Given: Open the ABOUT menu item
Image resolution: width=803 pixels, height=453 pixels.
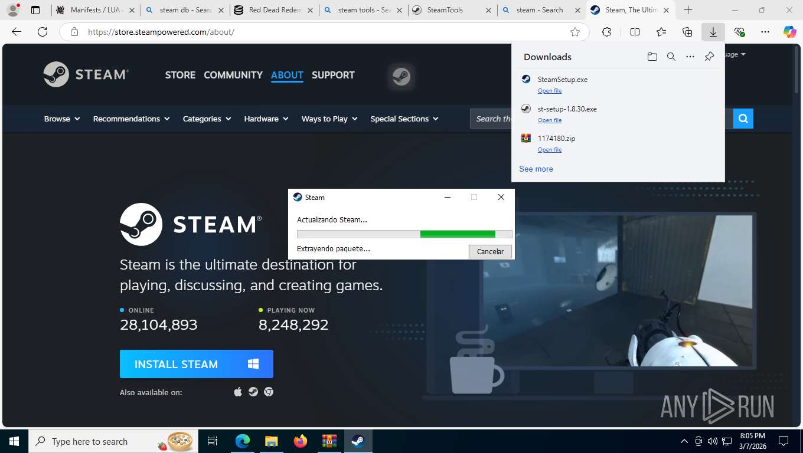Looking at the screenshot, I should tap(287, 75).
